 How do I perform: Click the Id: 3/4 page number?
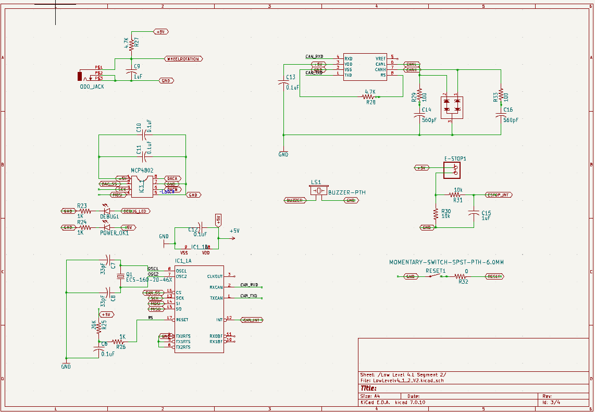coord(551,402)
